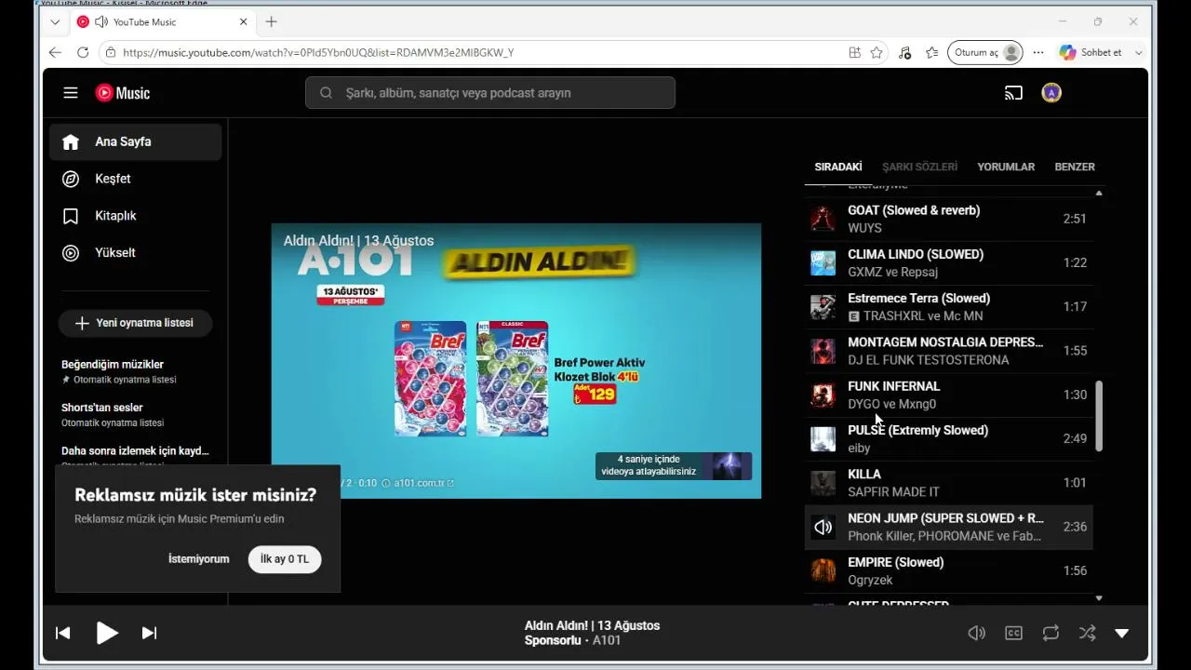Play EMPIRE (Slowed) from queue

[949, 570]
